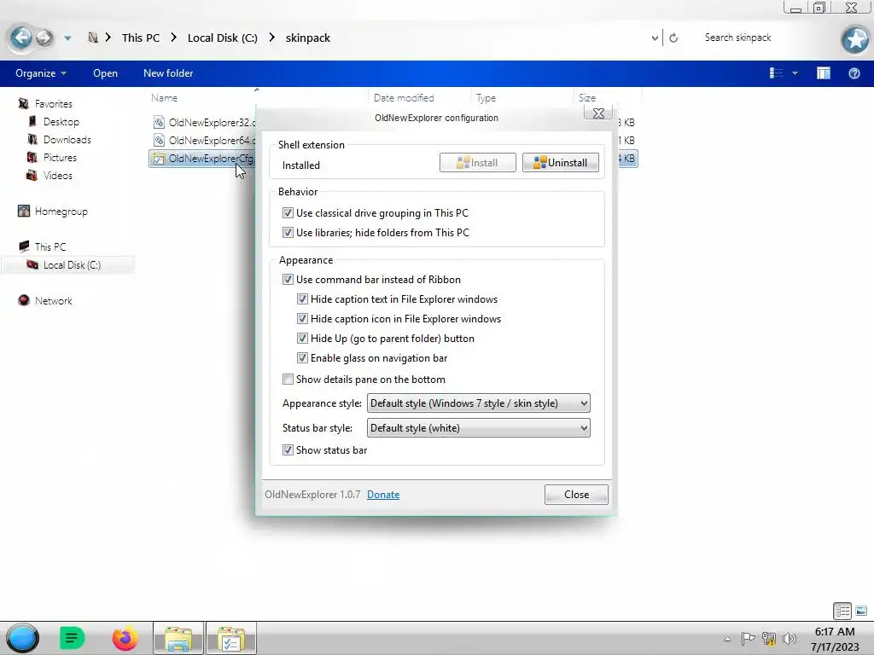Expand address bar history dropdown
Image resolution: width=874 pixels, height=655 pixels.
point(655,38)
